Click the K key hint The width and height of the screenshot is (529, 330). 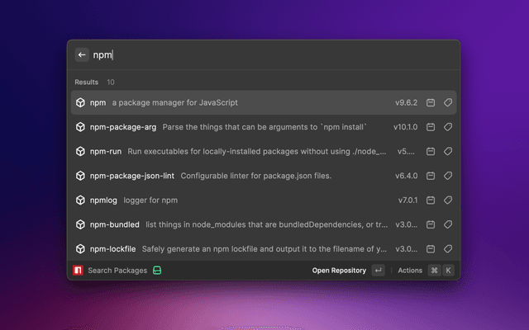(448, 270)
